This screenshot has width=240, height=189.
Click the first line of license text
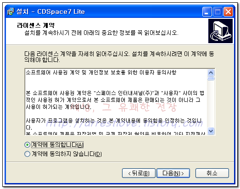[101, 72]
